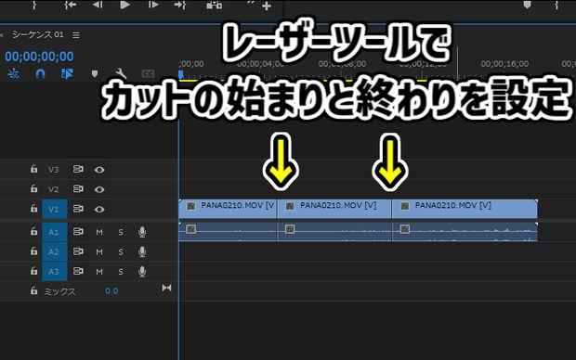This screenshot has height=360, width=576.
Task: Click Add Marker in the timeline header
Action: pyautogui.click(x=95, y=73)
